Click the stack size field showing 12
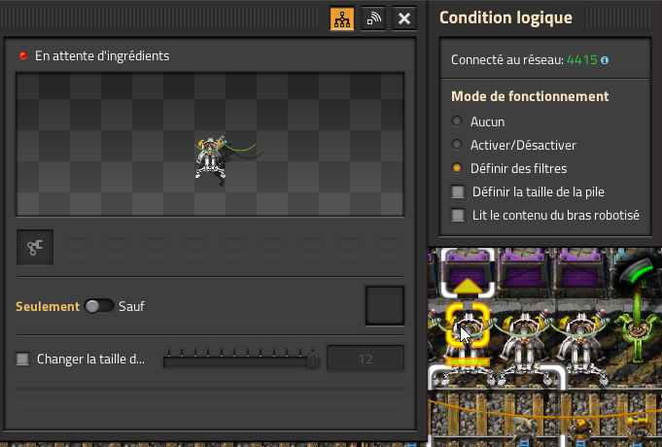 point(366,359)
